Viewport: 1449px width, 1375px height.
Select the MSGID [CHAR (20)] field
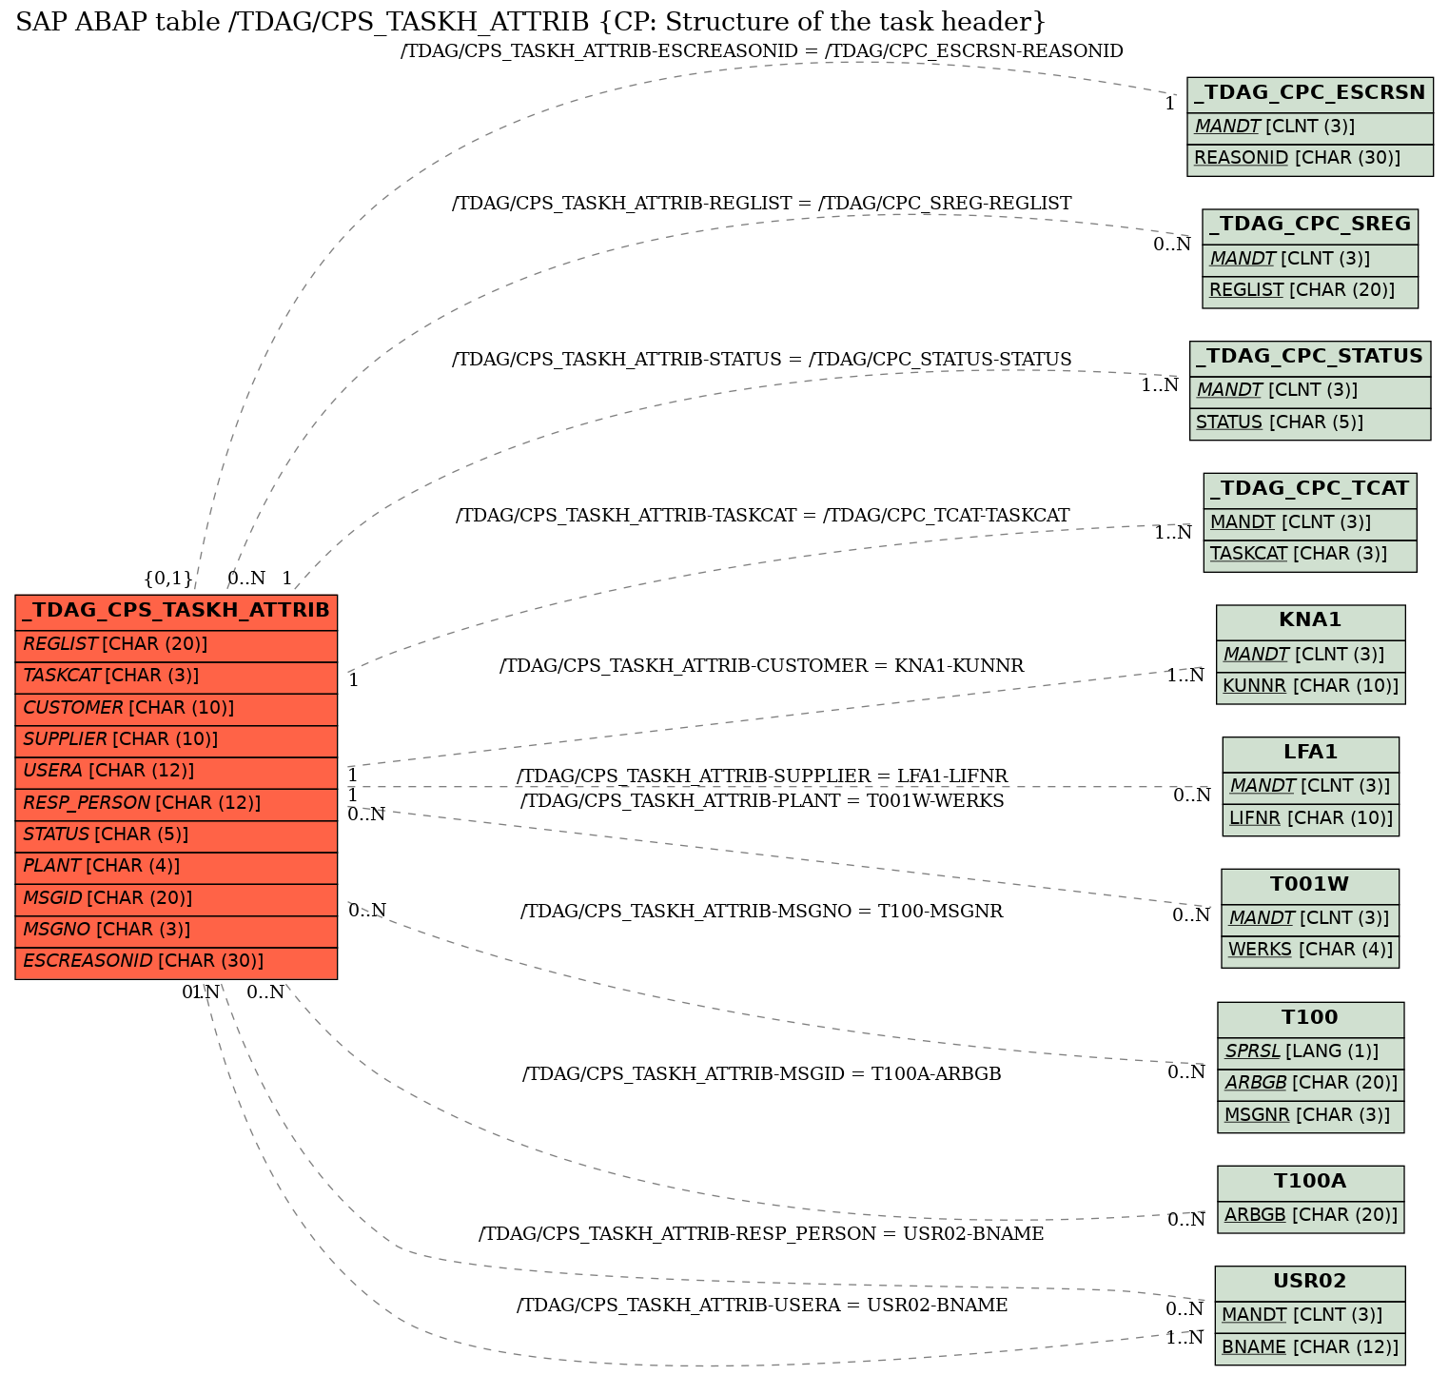click(176, 899)
